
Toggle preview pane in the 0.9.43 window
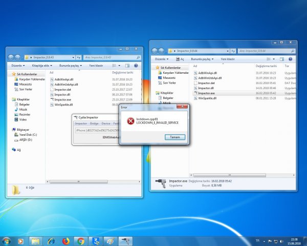point(128,66)
